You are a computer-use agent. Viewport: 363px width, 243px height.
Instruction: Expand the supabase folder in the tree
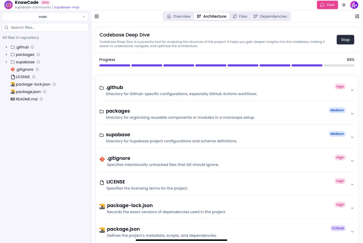click(x=6, y=62)
